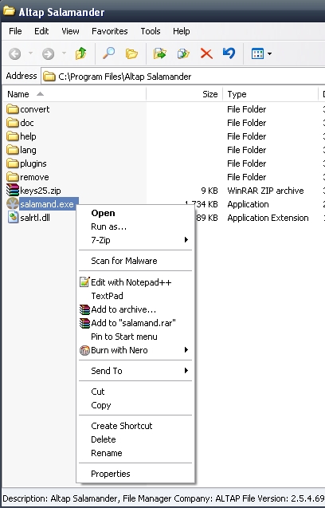Choose Run as... in context menu

pos(135,226)
